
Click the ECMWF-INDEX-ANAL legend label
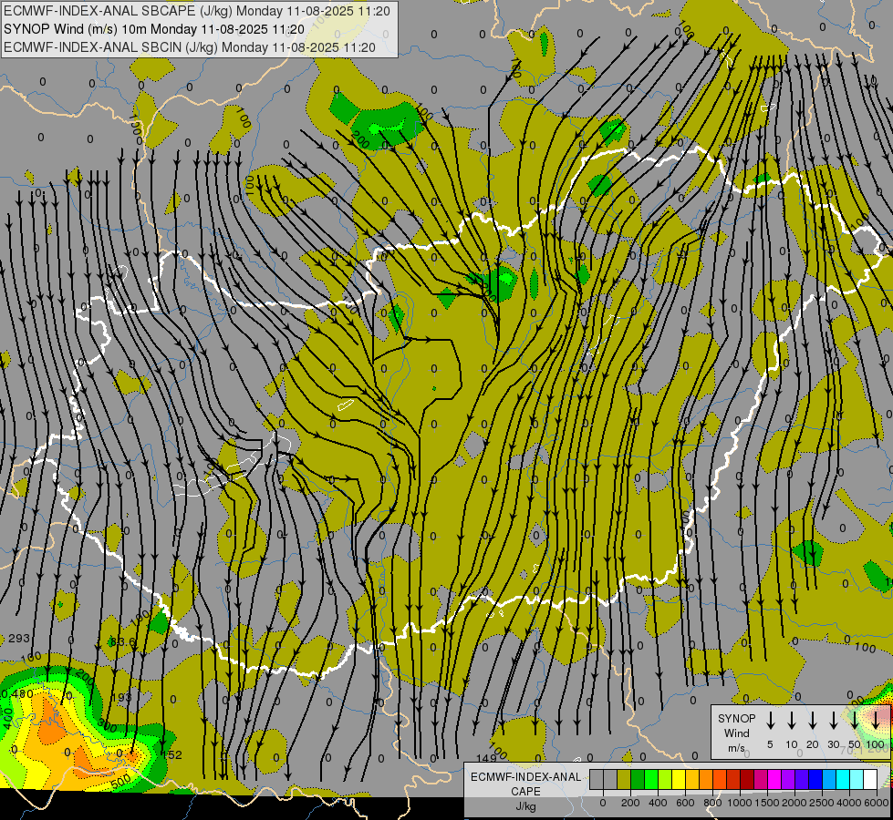[x=525, y=777]
